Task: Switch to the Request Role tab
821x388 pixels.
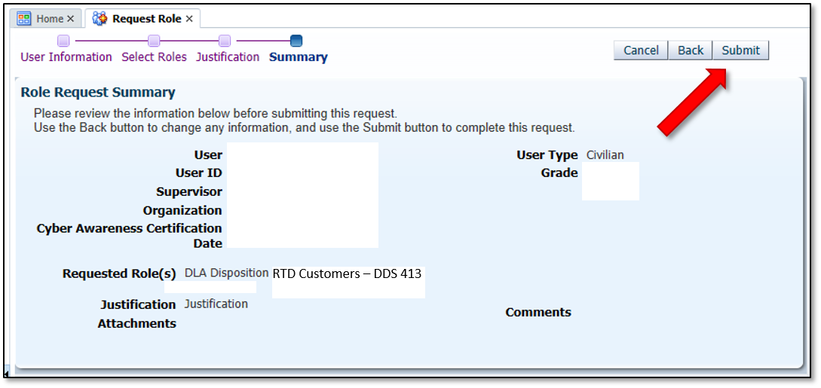Action: tap(146, 19)
